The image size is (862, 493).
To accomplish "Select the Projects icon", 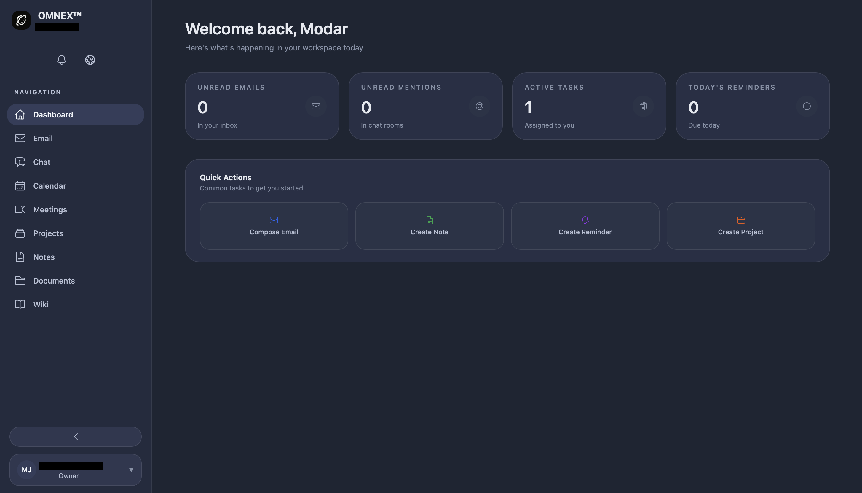I will 20,233.
